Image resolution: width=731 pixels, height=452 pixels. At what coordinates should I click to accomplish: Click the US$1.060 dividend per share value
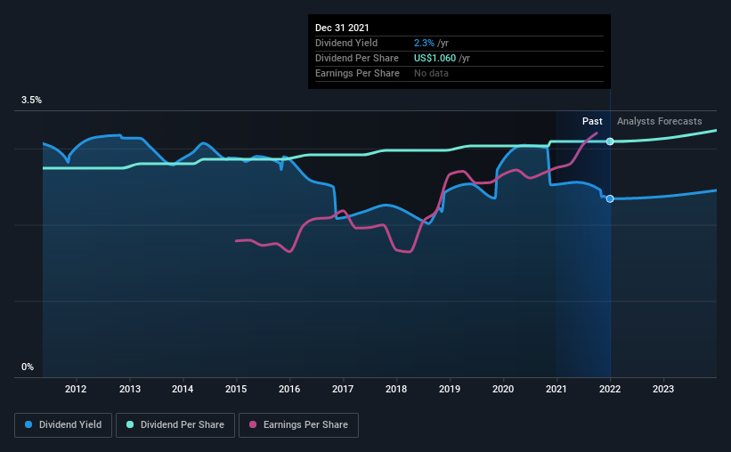click(x=435, y=58)
